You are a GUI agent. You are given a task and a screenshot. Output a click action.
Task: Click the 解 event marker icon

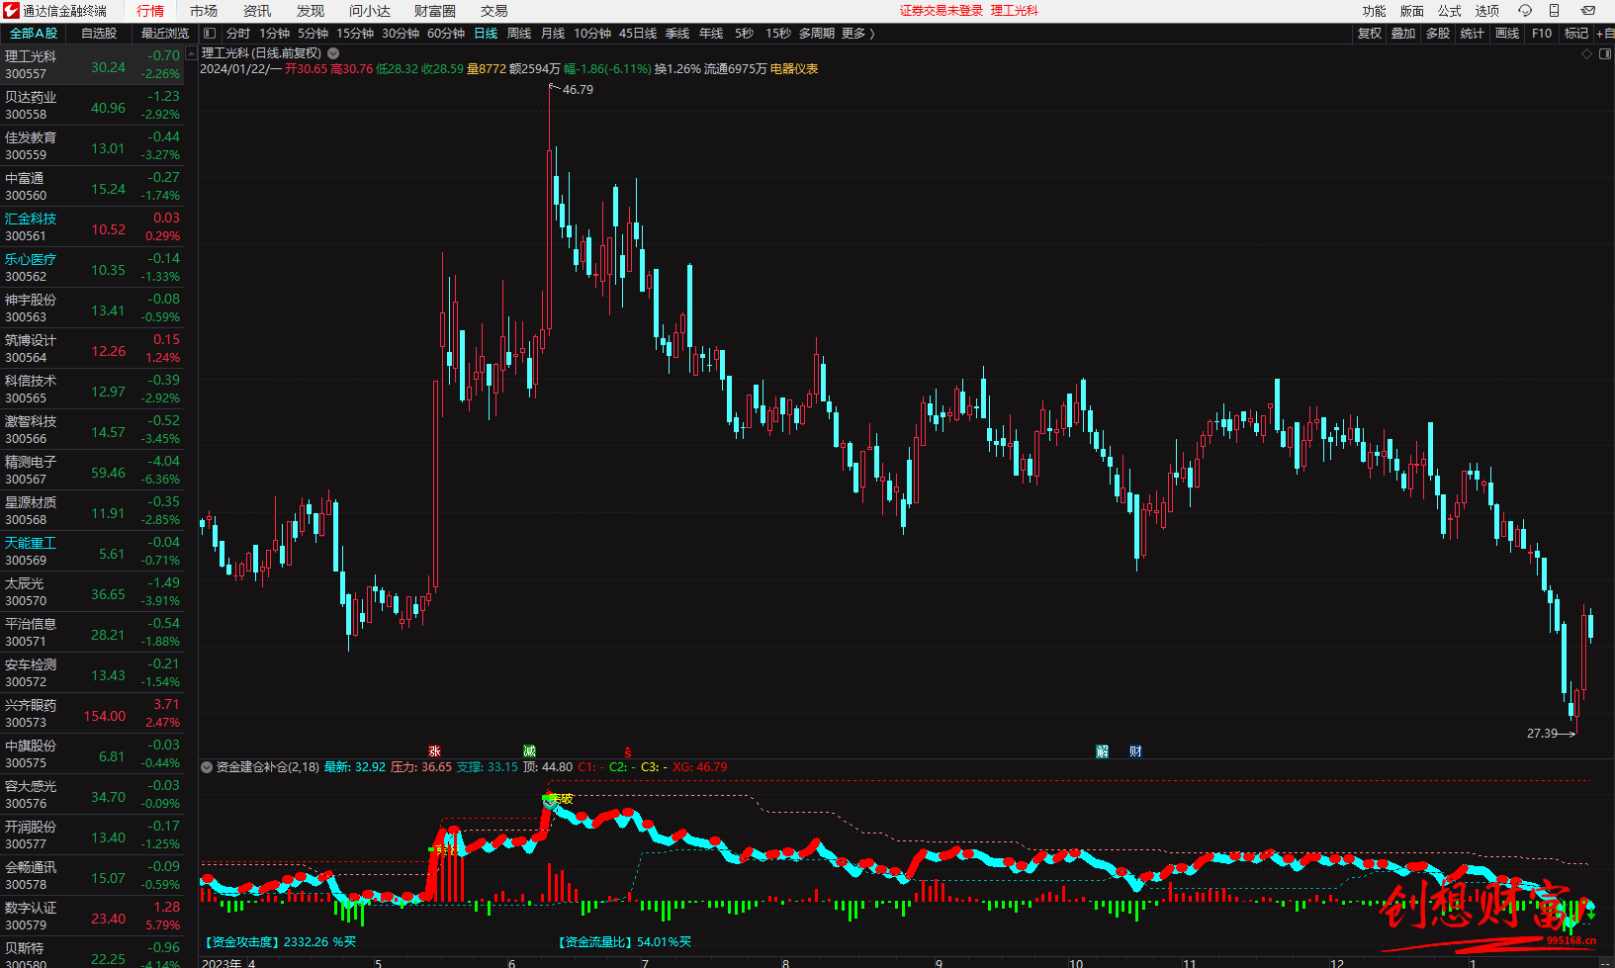pyautogui.click(x=1102, y=751)
